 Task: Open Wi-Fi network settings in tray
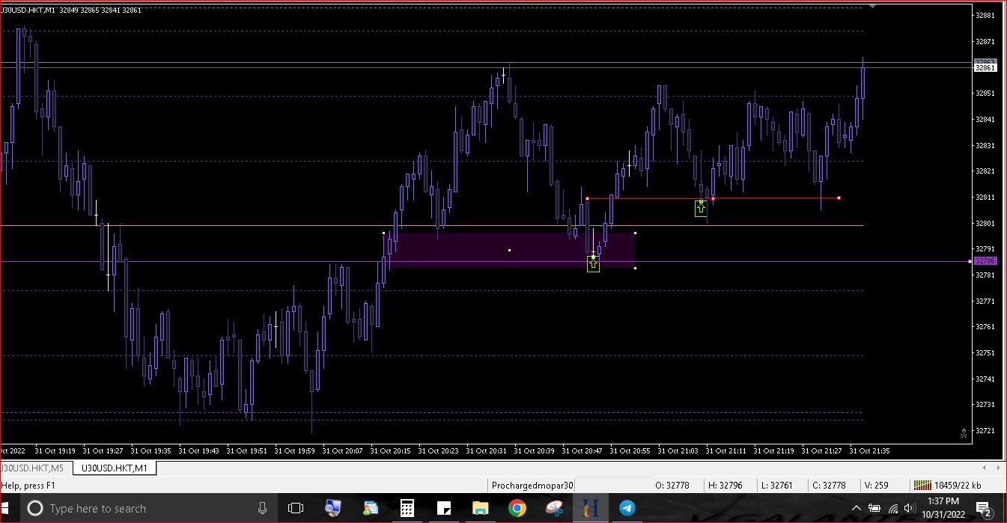coord(893,509)
